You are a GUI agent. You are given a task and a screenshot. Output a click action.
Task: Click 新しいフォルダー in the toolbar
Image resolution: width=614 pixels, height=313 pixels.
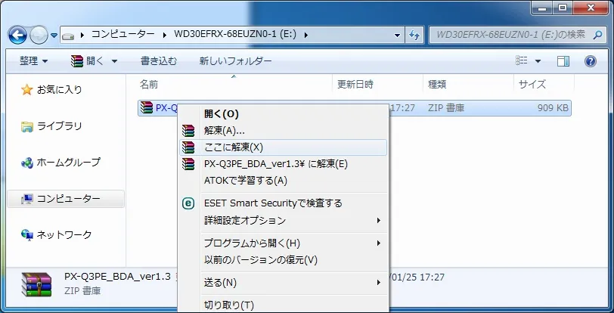235,60
